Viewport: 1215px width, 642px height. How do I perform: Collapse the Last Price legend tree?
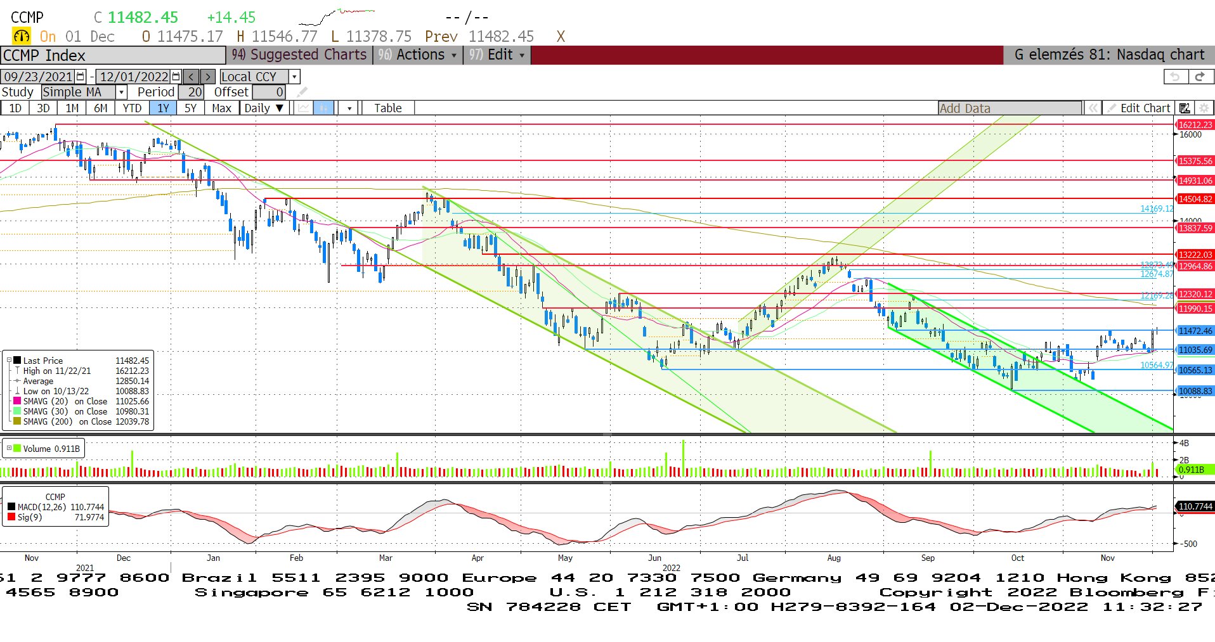click(9, 360)
